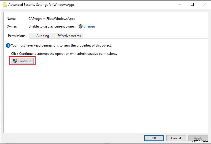Close the Advanced Security Settings dialog
Screen dimensions: 211x144
pos(205,4)
